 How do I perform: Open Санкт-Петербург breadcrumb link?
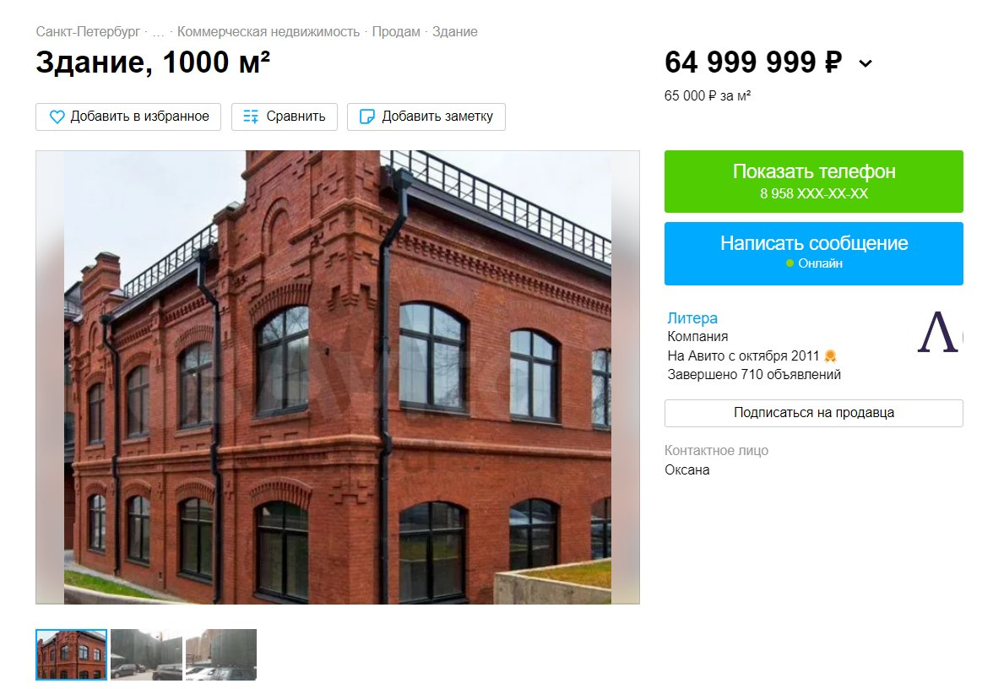click(88, 32)
